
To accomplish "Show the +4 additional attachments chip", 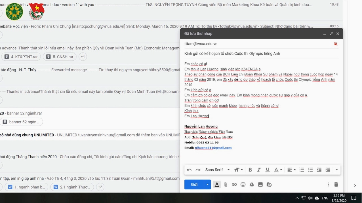I will [83, 57].
